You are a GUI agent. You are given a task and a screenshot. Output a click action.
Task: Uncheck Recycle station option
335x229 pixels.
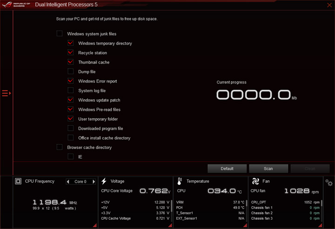click(71, 52)
